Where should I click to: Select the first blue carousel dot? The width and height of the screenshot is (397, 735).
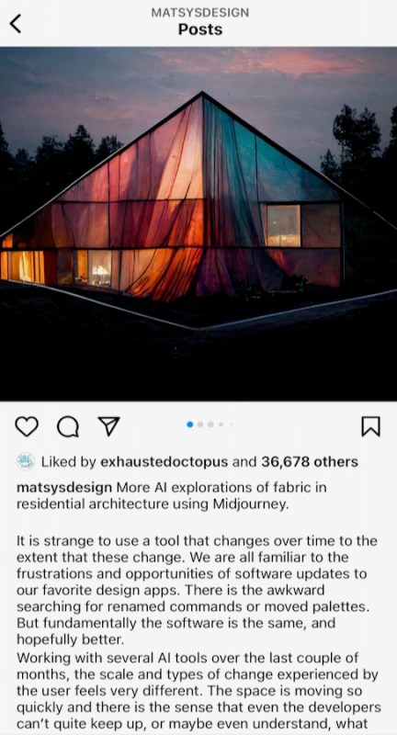click(190, 424)
